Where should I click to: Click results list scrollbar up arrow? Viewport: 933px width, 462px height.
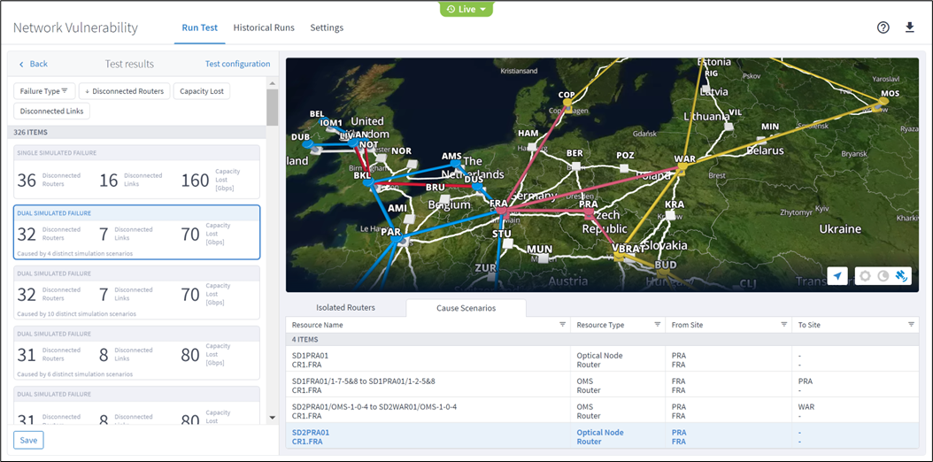tap(272, 84)
